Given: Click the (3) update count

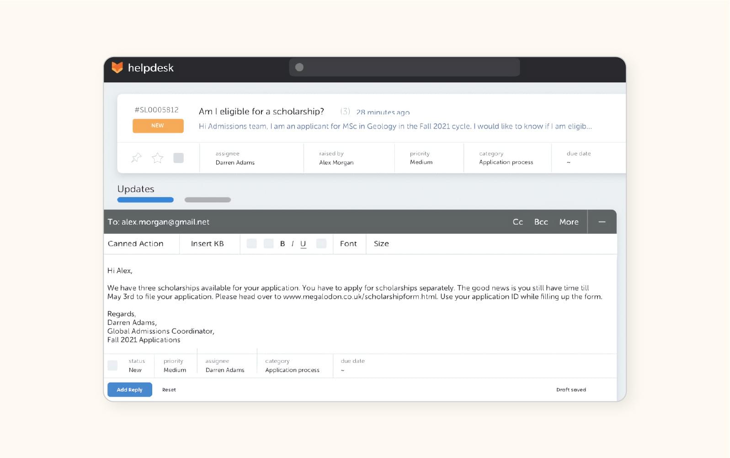Looking at the screenshot, I should [x=345, y=111].
